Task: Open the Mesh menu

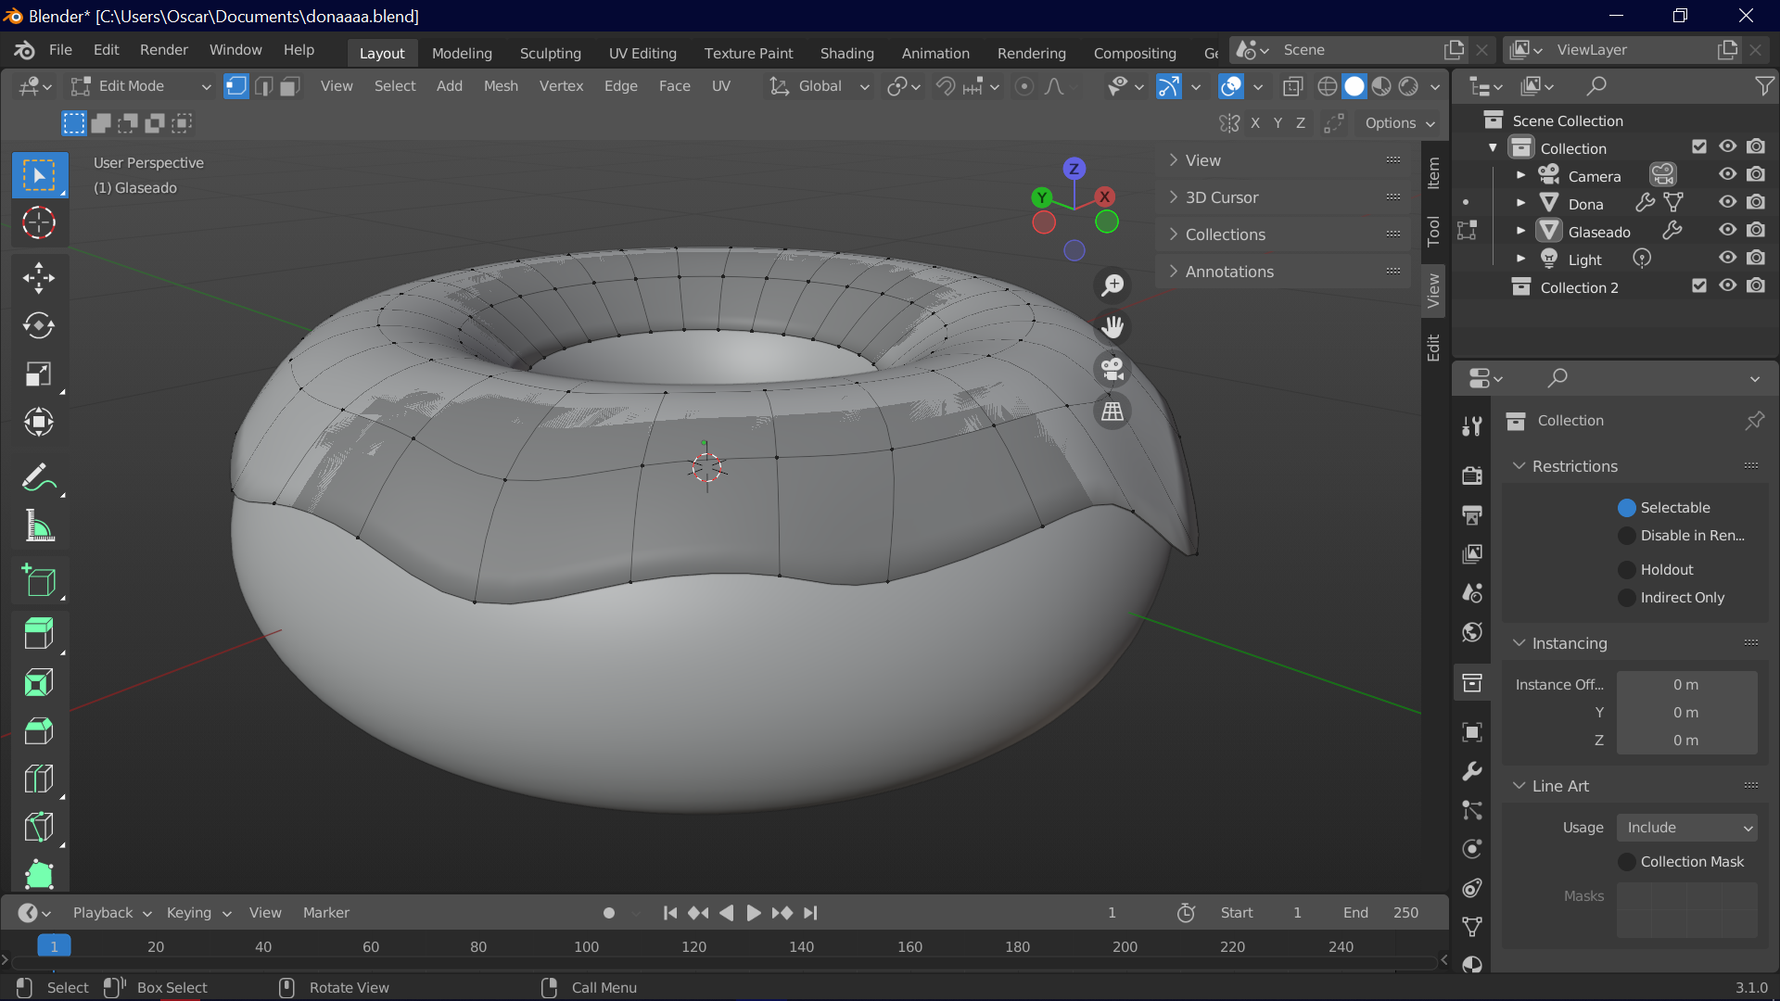Action: 501,86
